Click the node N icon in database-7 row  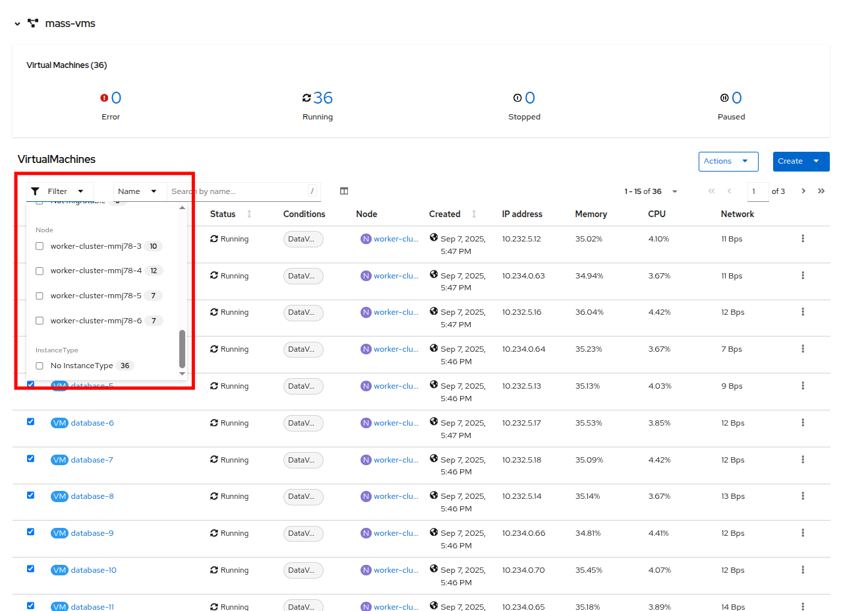pos(366,460)
